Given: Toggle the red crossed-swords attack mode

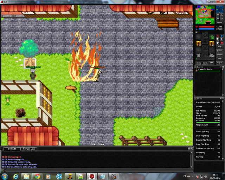Looking at the screenshot, I should [x=218, y=36].
